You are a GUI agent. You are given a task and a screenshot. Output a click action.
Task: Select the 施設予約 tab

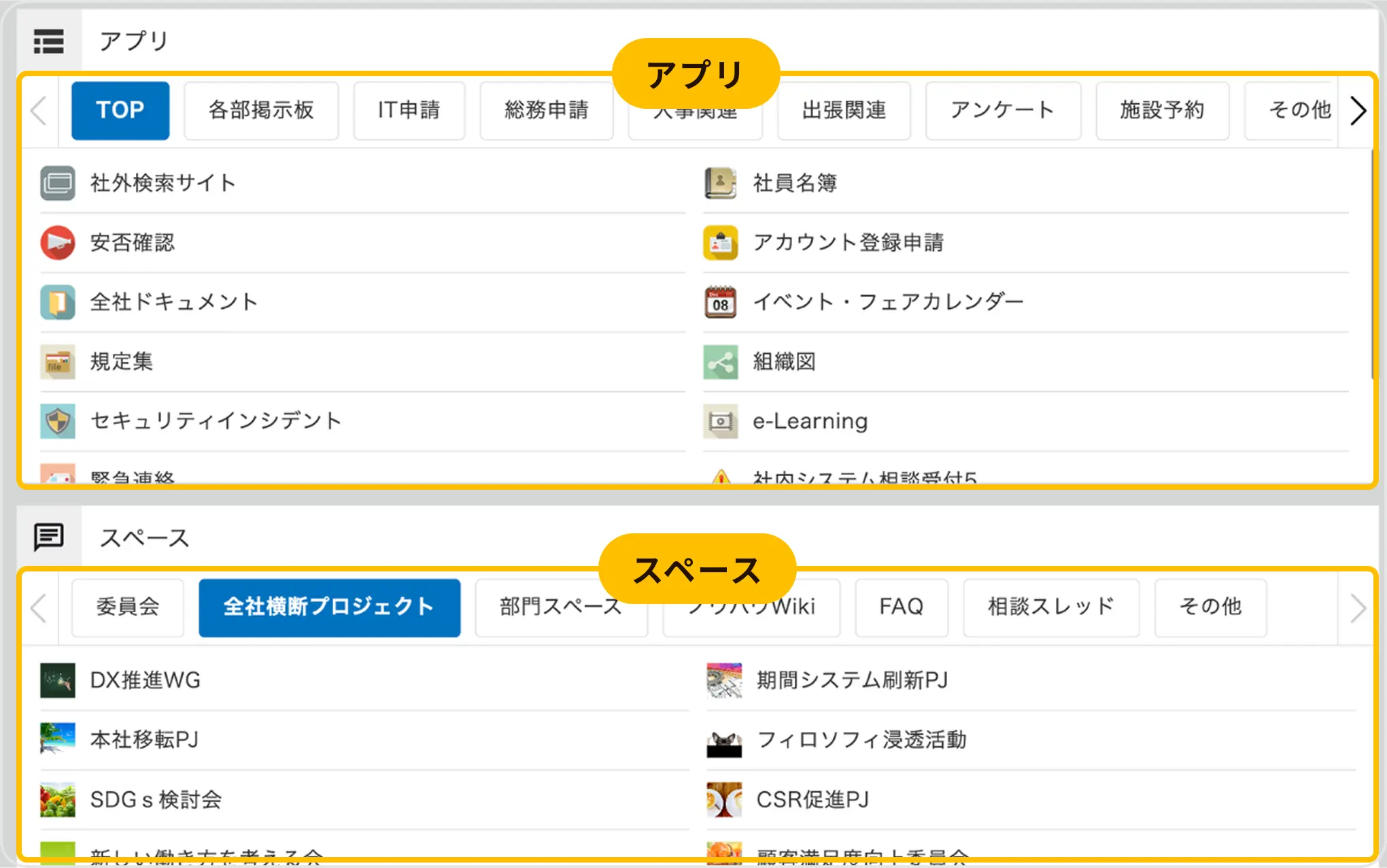[1162, 110]
